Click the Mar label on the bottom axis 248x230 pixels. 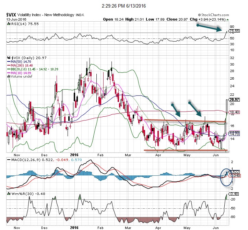pyautogui.click(x=128, y=227)
